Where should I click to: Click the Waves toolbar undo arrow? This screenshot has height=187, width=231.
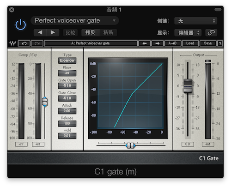tap(24, 43)
